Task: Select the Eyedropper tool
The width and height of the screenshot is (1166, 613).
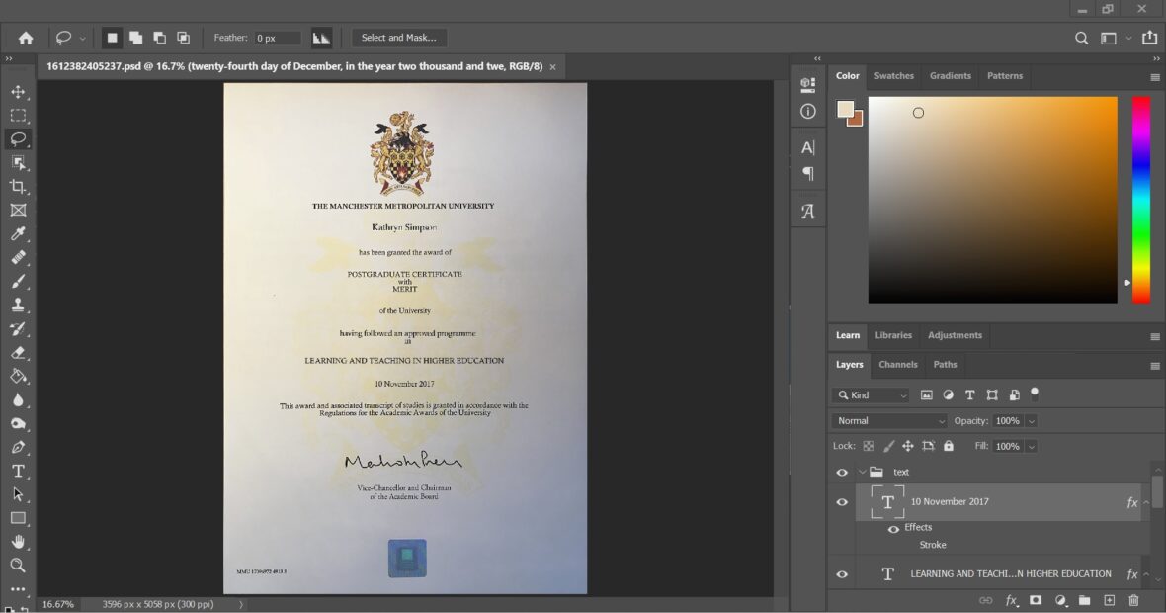Action: coord(18,233)
